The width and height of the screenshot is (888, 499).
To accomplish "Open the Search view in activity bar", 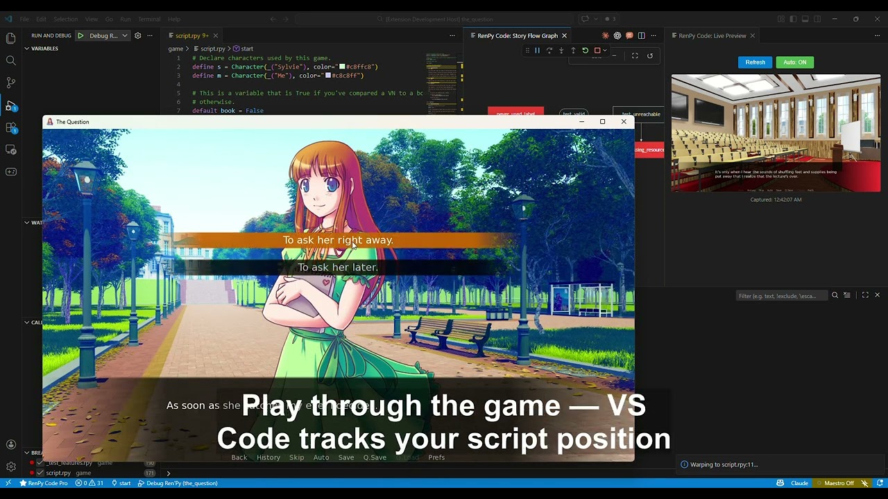I will 10,61.
